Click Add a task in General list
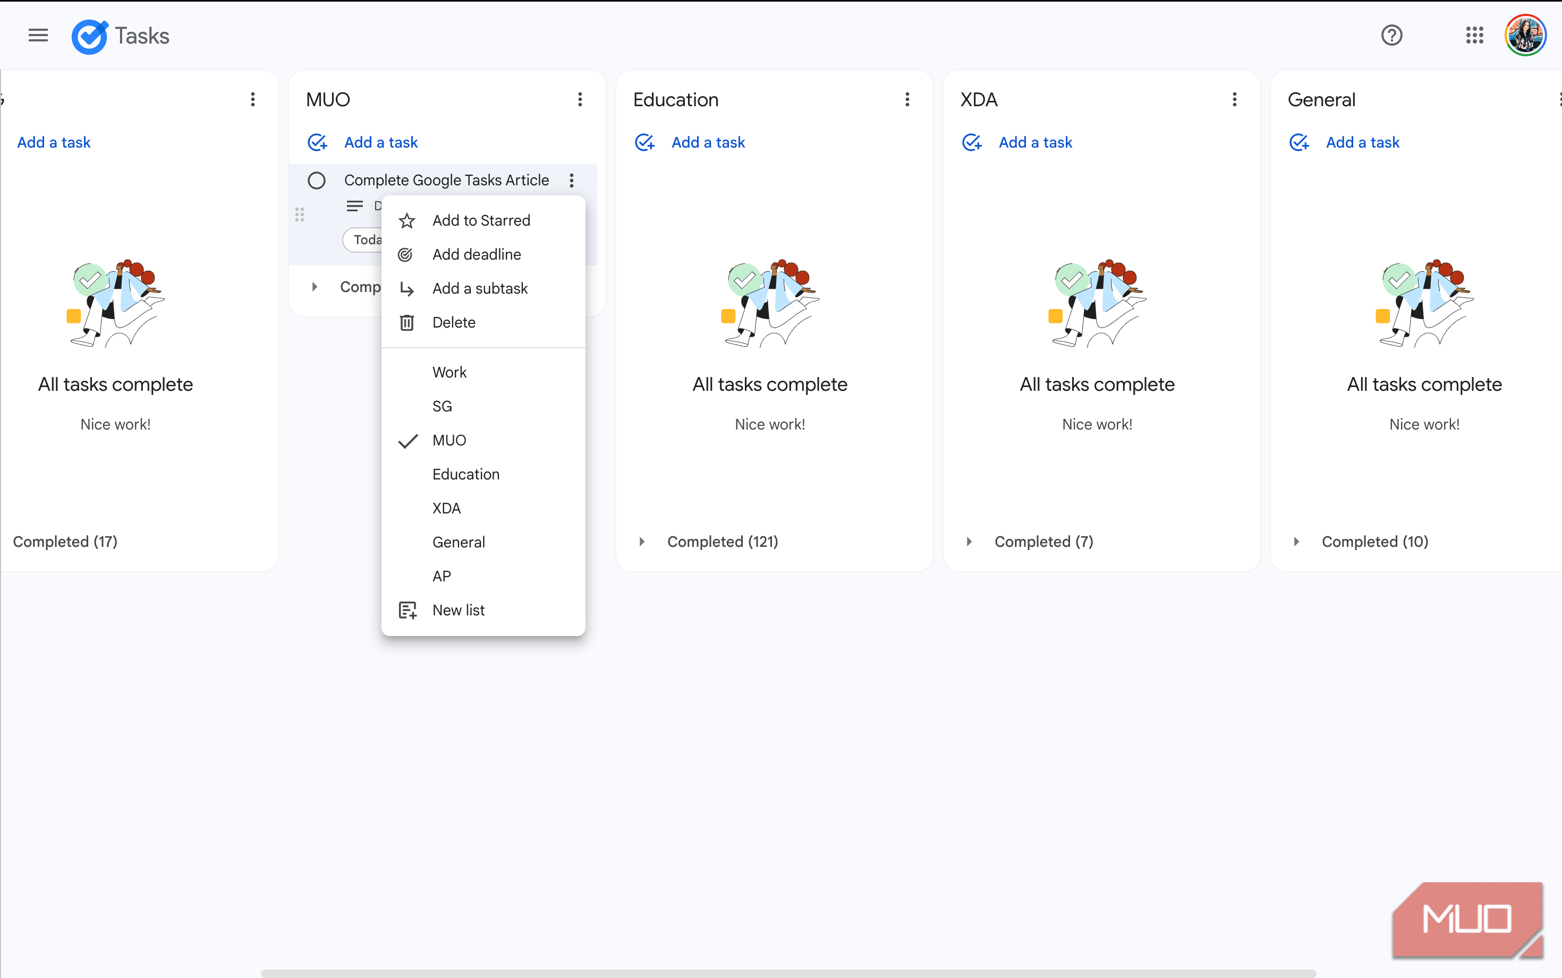This screenshot has width=1562, height=978. [x=1363, y=142]
